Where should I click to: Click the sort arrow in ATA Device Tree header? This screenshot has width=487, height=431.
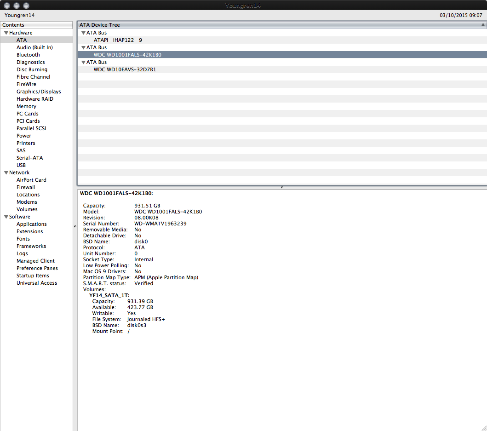pos(483,25)
